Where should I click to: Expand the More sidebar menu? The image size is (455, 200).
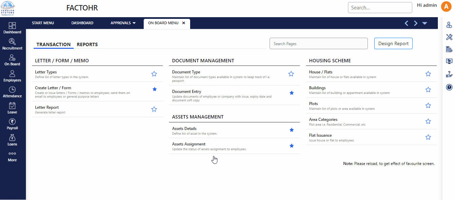[12, 156]
